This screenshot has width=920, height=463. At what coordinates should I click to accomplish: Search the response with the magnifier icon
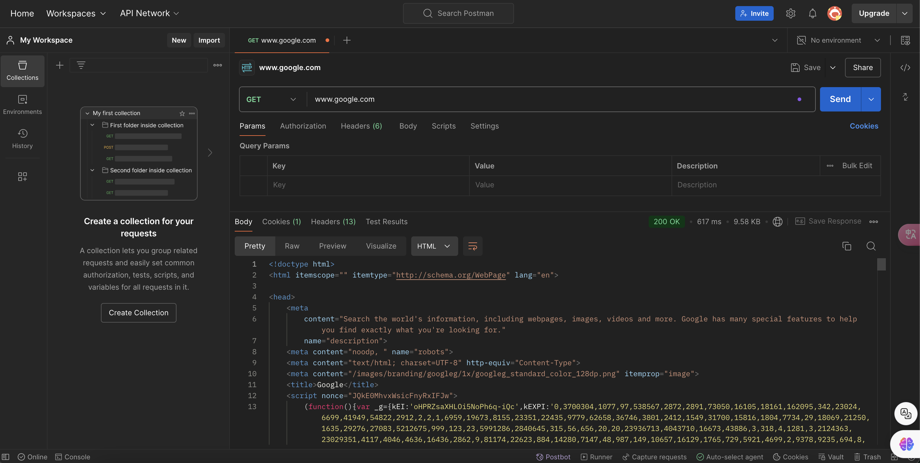click(871, 246)
